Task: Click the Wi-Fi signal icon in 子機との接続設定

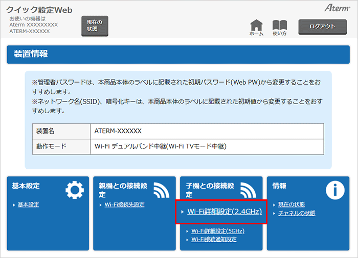Action: click(248, 190)
